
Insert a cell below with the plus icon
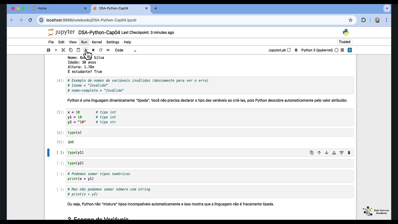(x=56, y=50)
